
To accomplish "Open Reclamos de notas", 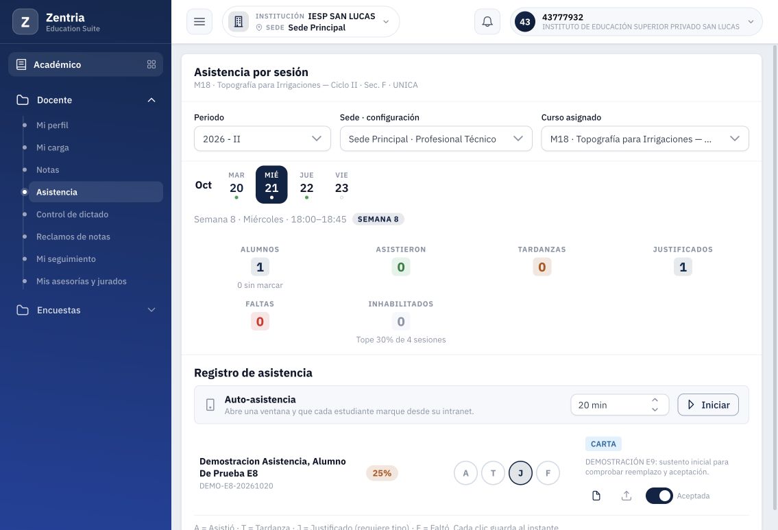I will [x=73, y=237].
